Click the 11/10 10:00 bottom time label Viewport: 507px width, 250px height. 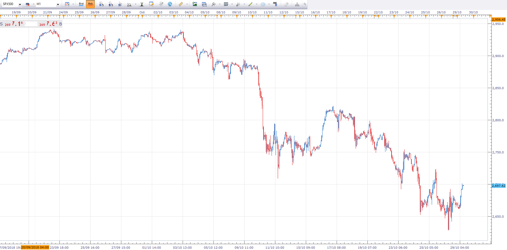point(275,248)
